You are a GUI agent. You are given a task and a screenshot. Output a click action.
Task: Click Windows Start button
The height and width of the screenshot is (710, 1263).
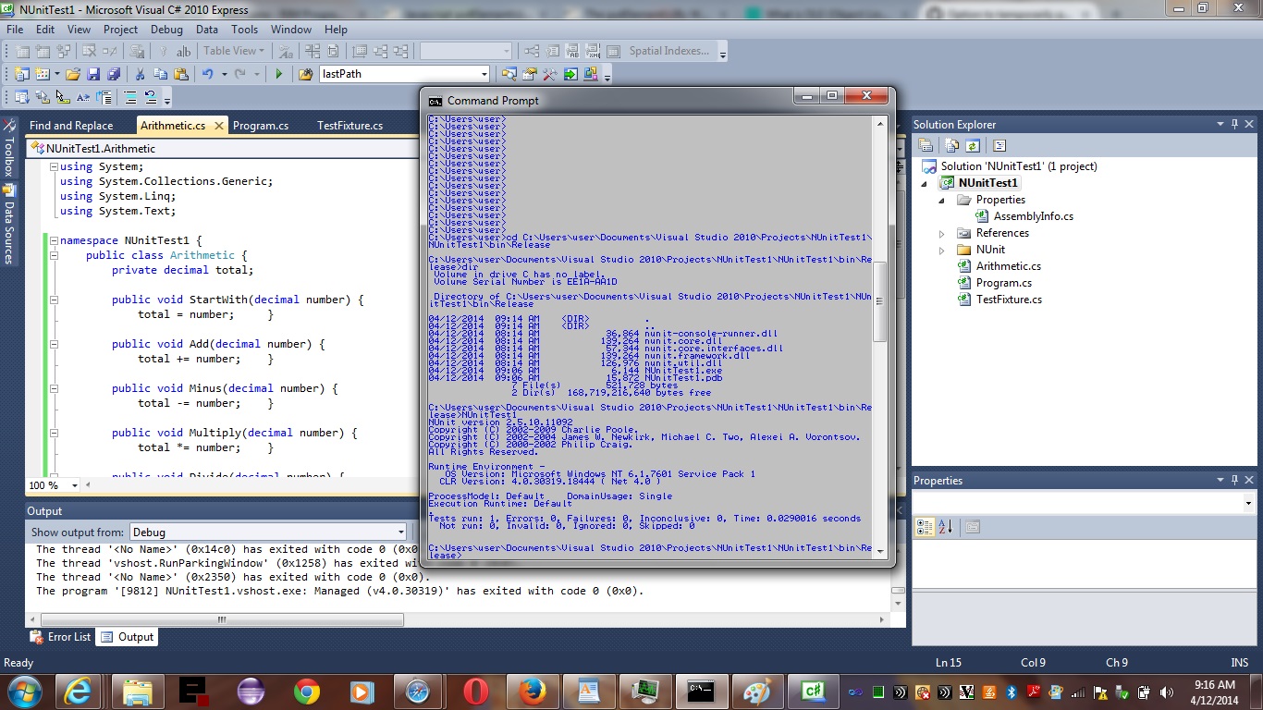click(23, 691)
